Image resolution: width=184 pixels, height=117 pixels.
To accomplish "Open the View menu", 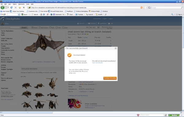I will tap(10, 4).
